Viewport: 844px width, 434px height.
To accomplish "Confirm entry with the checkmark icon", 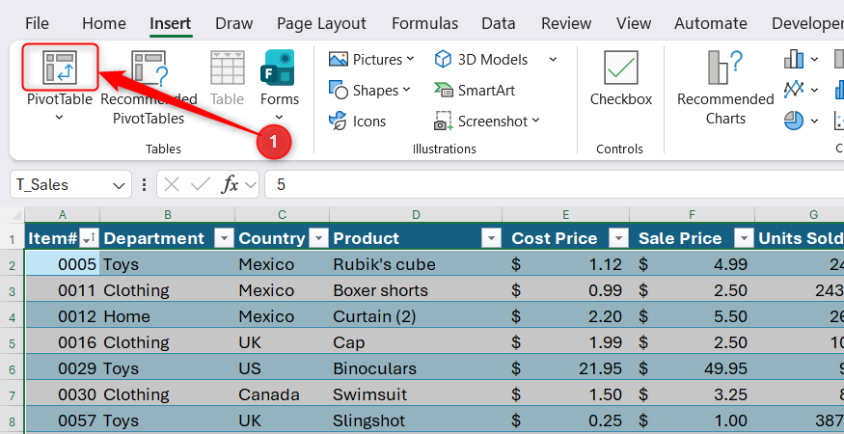I will click(x=201, y=185).
